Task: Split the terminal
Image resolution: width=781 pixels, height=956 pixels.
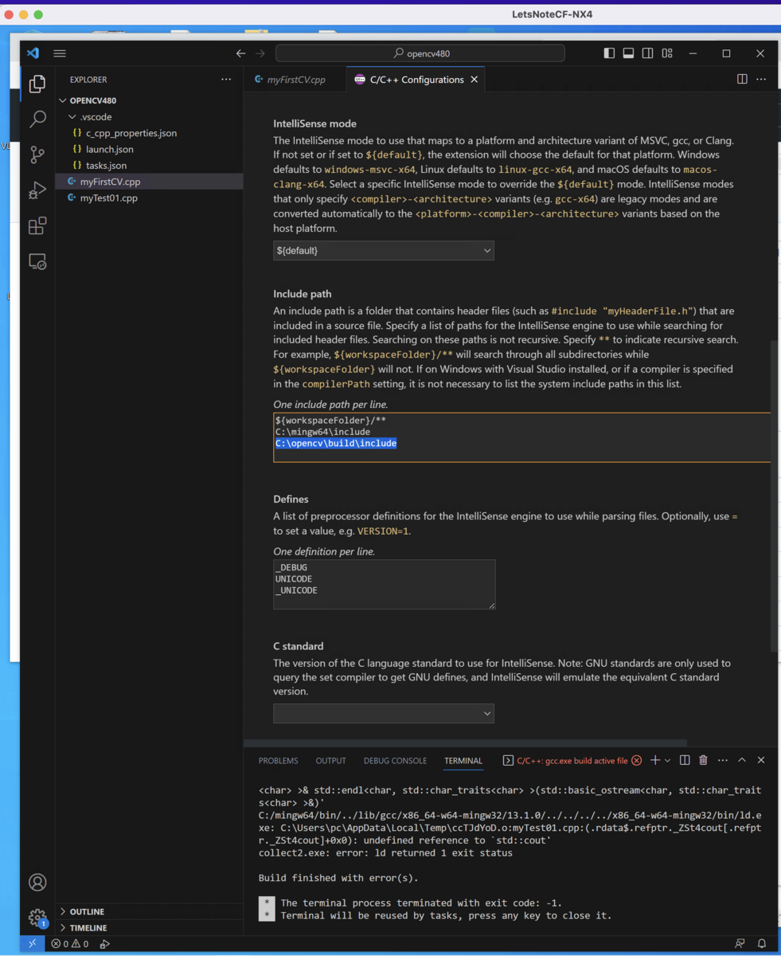Action: pos(685,761)
